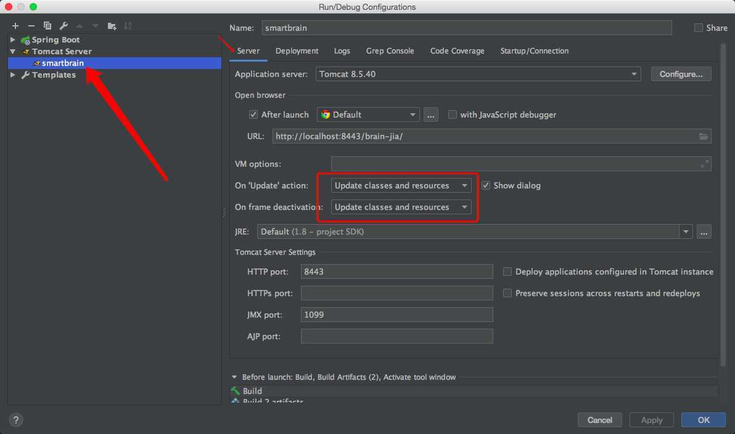
Task: Switch to the Server tab
Action: pyautogui.click(x=248, y=51)
